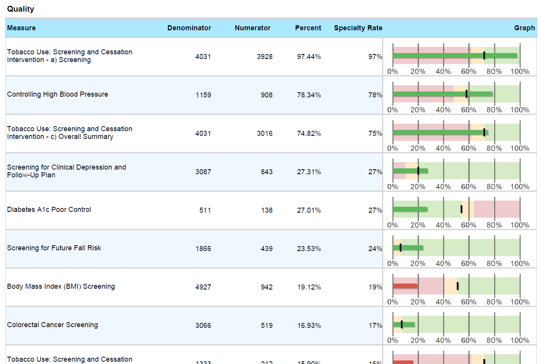Screen dimensions: 542x364
Task: Open Screening for Clinical Depression and Follow-Up Plan
Action: tap(66, 172)
